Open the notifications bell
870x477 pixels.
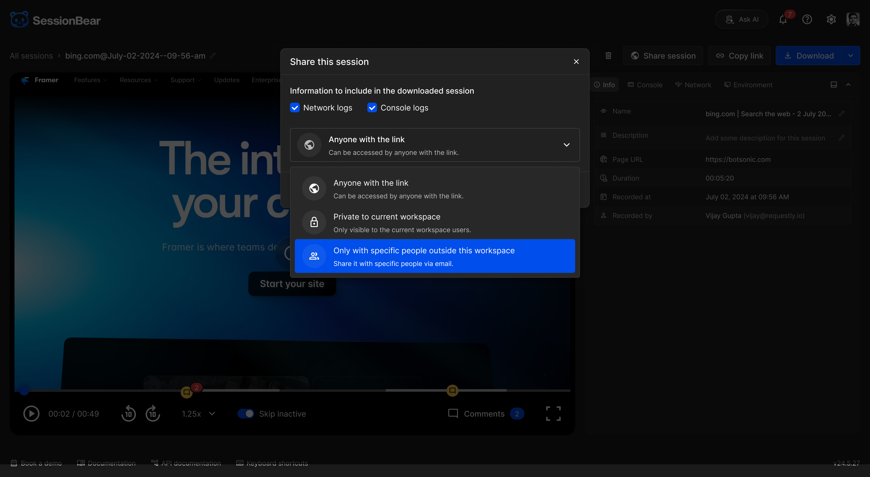pyautogui.click(x=783, y=20)
